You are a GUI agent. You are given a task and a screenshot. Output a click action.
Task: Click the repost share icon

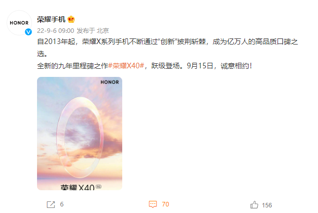51,204
